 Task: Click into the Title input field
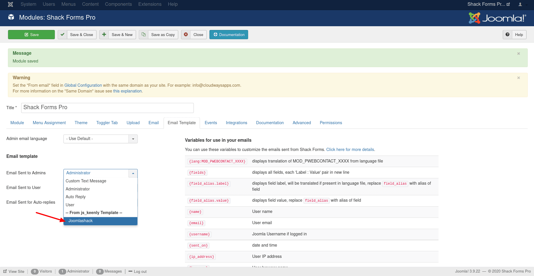coord(107,108)
